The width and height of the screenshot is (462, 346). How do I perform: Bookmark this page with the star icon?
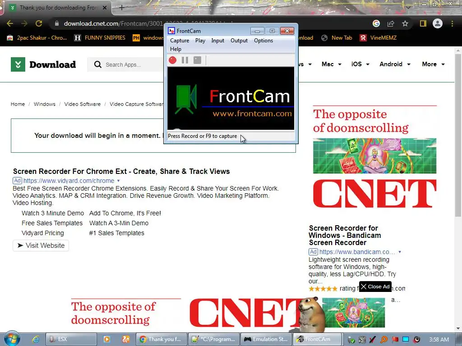coord(405,23)
